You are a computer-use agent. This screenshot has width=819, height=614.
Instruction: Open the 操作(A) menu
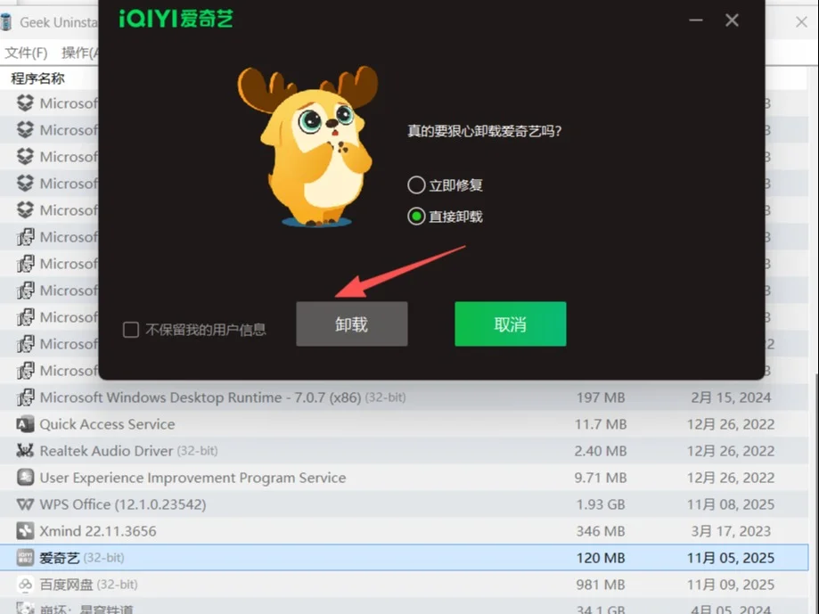[80, 53]
